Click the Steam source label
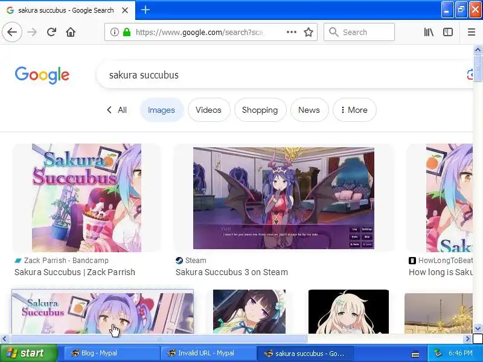The width and height of the screenshot is (483, 362). point(191,261)
